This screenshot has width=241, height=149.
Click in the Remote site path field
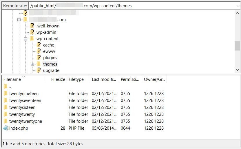coord(130,6)
